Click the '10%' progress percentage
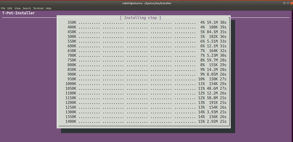This screenshot has height=142, width=293. pyautogui.click(x=202, y=79)
